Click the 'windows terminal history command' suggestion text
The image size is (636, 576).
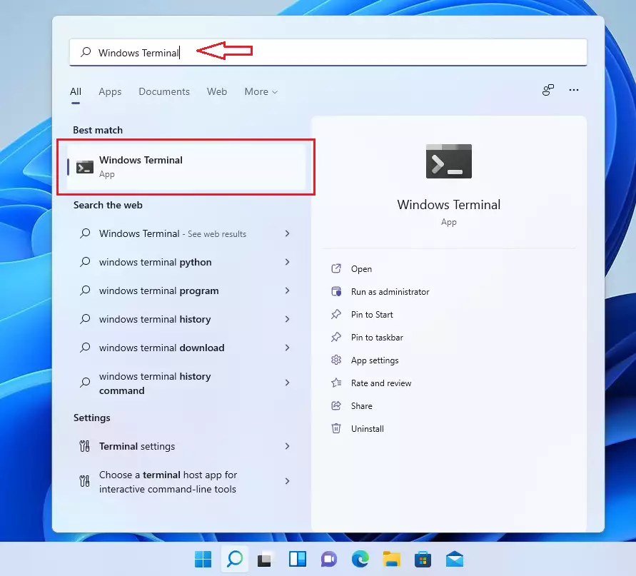click(155, 383)
